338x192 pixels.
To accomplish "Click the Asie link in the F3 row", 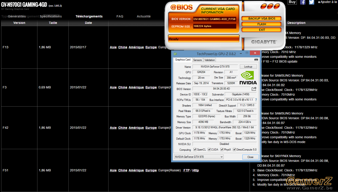I will (113, 87).
